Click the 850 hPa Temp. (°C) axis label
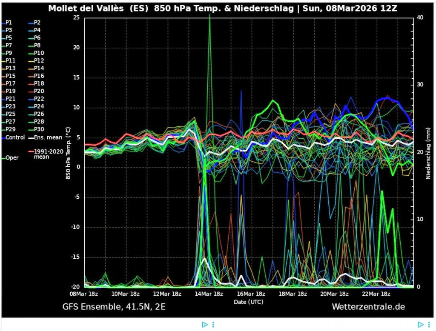Image resolution: width=436 pixels, height=331 pixels. tap(68, 153)
